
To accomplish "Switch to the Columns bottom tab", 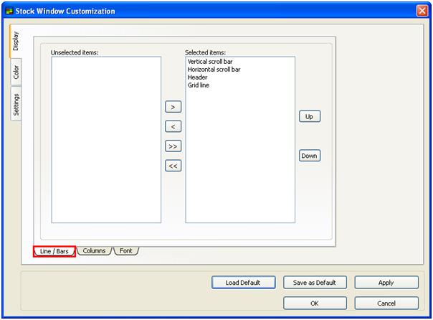I will 94,251.
